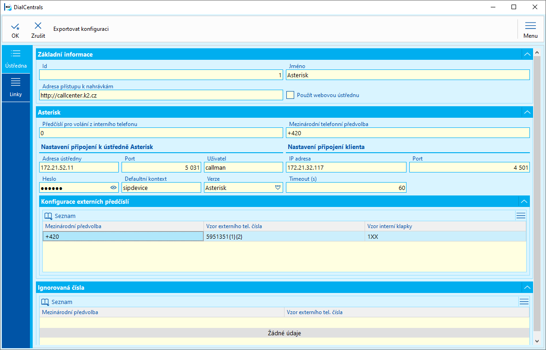This screenshot has height=350, width=546.
Task: Select the +420 row in the external prefix list
Action: (x=122, y=236)
